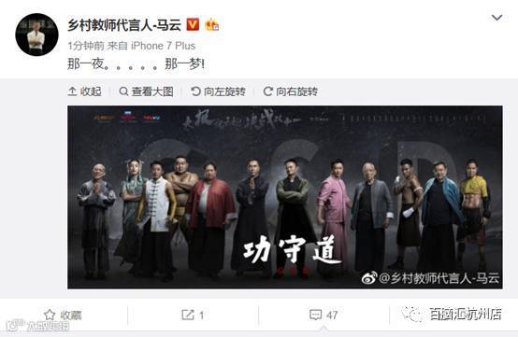The width and height of the screenshot is (518, 337).
Task: Click the counterclockwise rotate arrow icon
Action: tap(195, 91)
